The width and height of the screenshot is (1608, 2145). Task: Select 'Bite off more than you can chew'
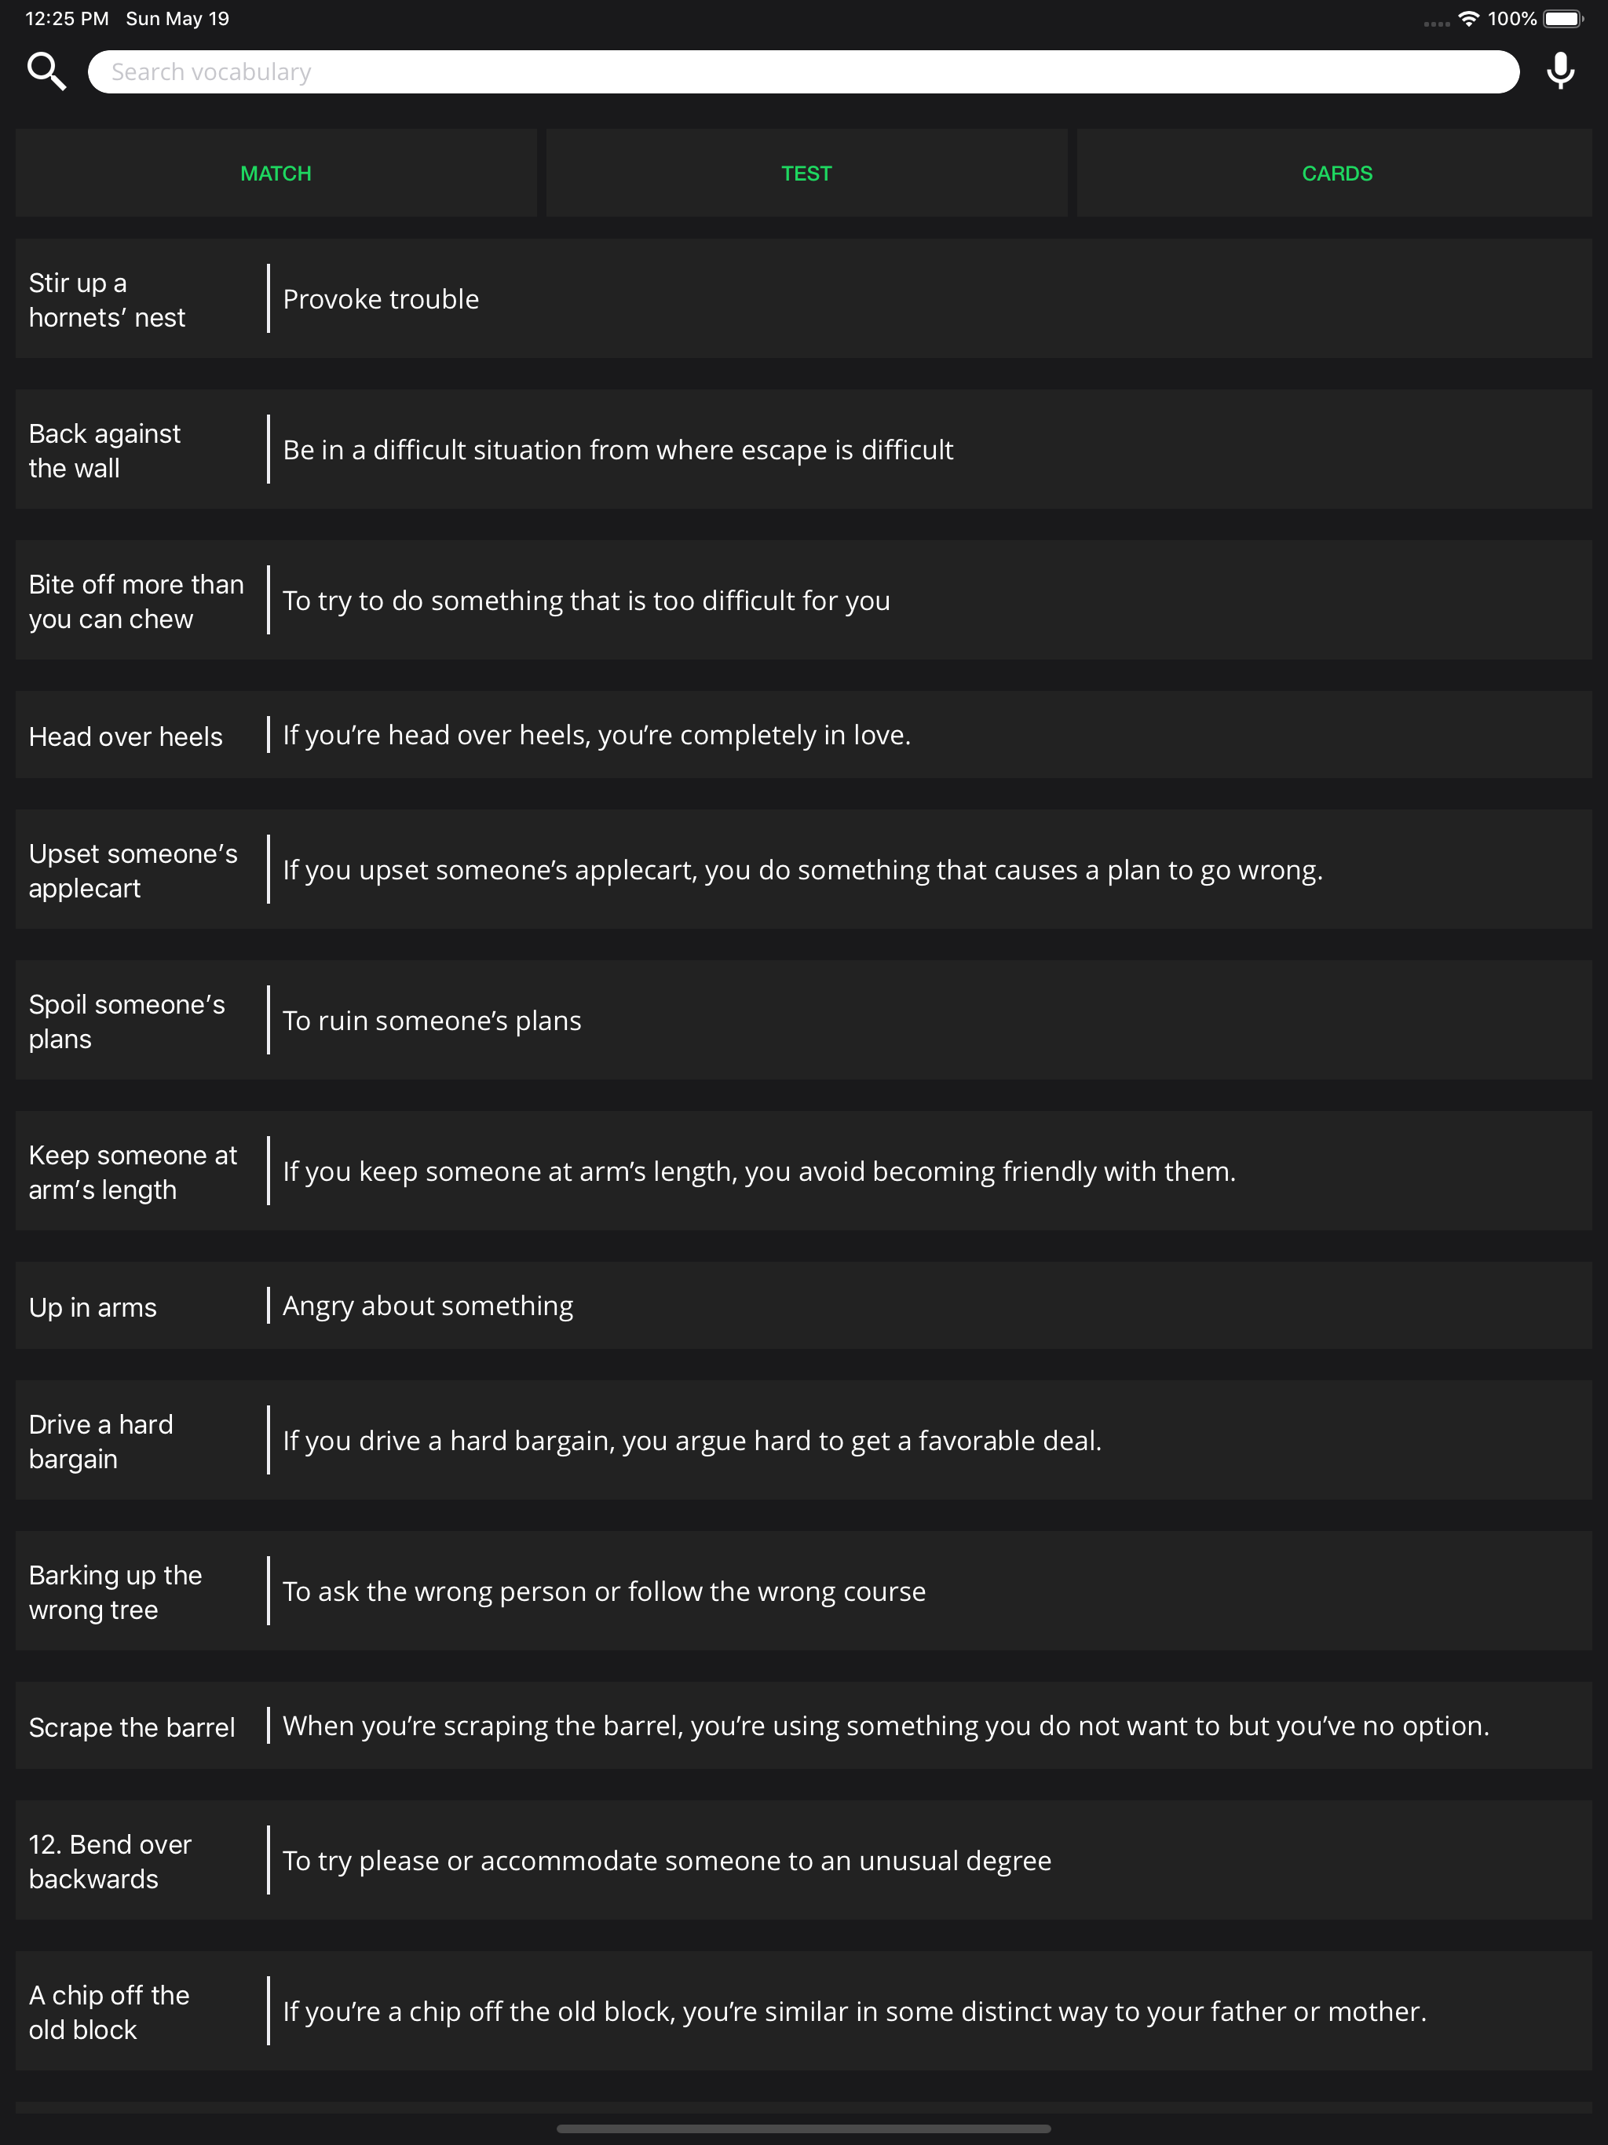click(803, 601)
